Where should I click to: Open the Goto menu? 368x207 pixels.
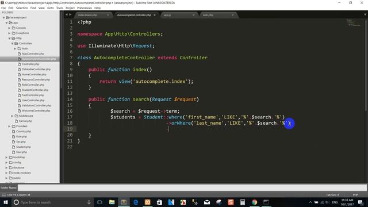pos(51,8)
